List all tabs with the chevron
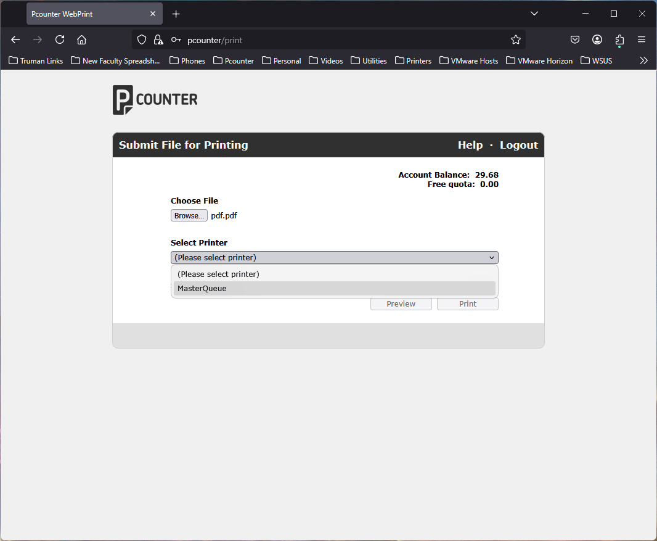This screenshot has width=657, height=541. click(x=534, y=14)
